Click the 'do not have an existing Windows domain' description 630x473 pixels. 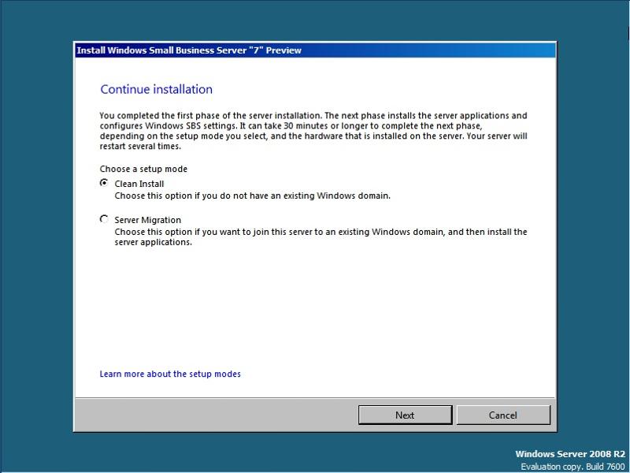tap(252, 196)
